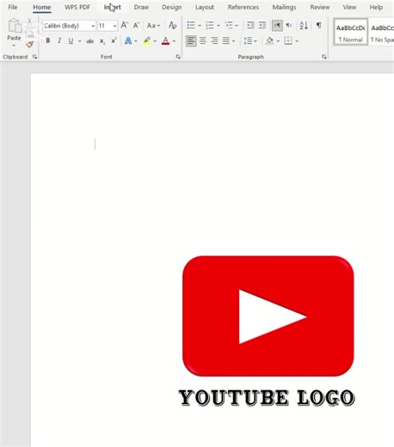Toggle Italic formatting
Viewport: 394px width, 447px height.
coord(59,41)
